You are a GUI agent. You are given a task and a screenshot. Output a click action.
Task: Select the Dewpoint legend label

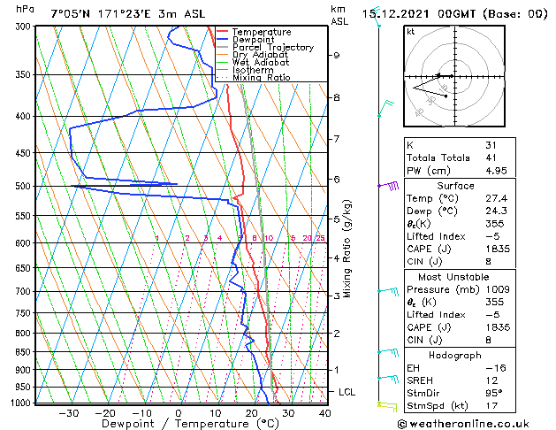253,40
